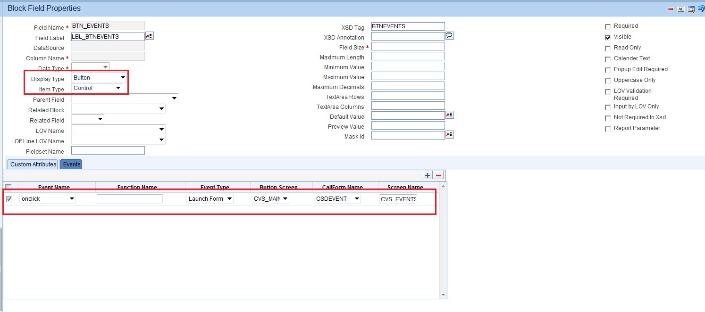
Task: Open the LOV Name dropdown
Action: click(118, 130)
